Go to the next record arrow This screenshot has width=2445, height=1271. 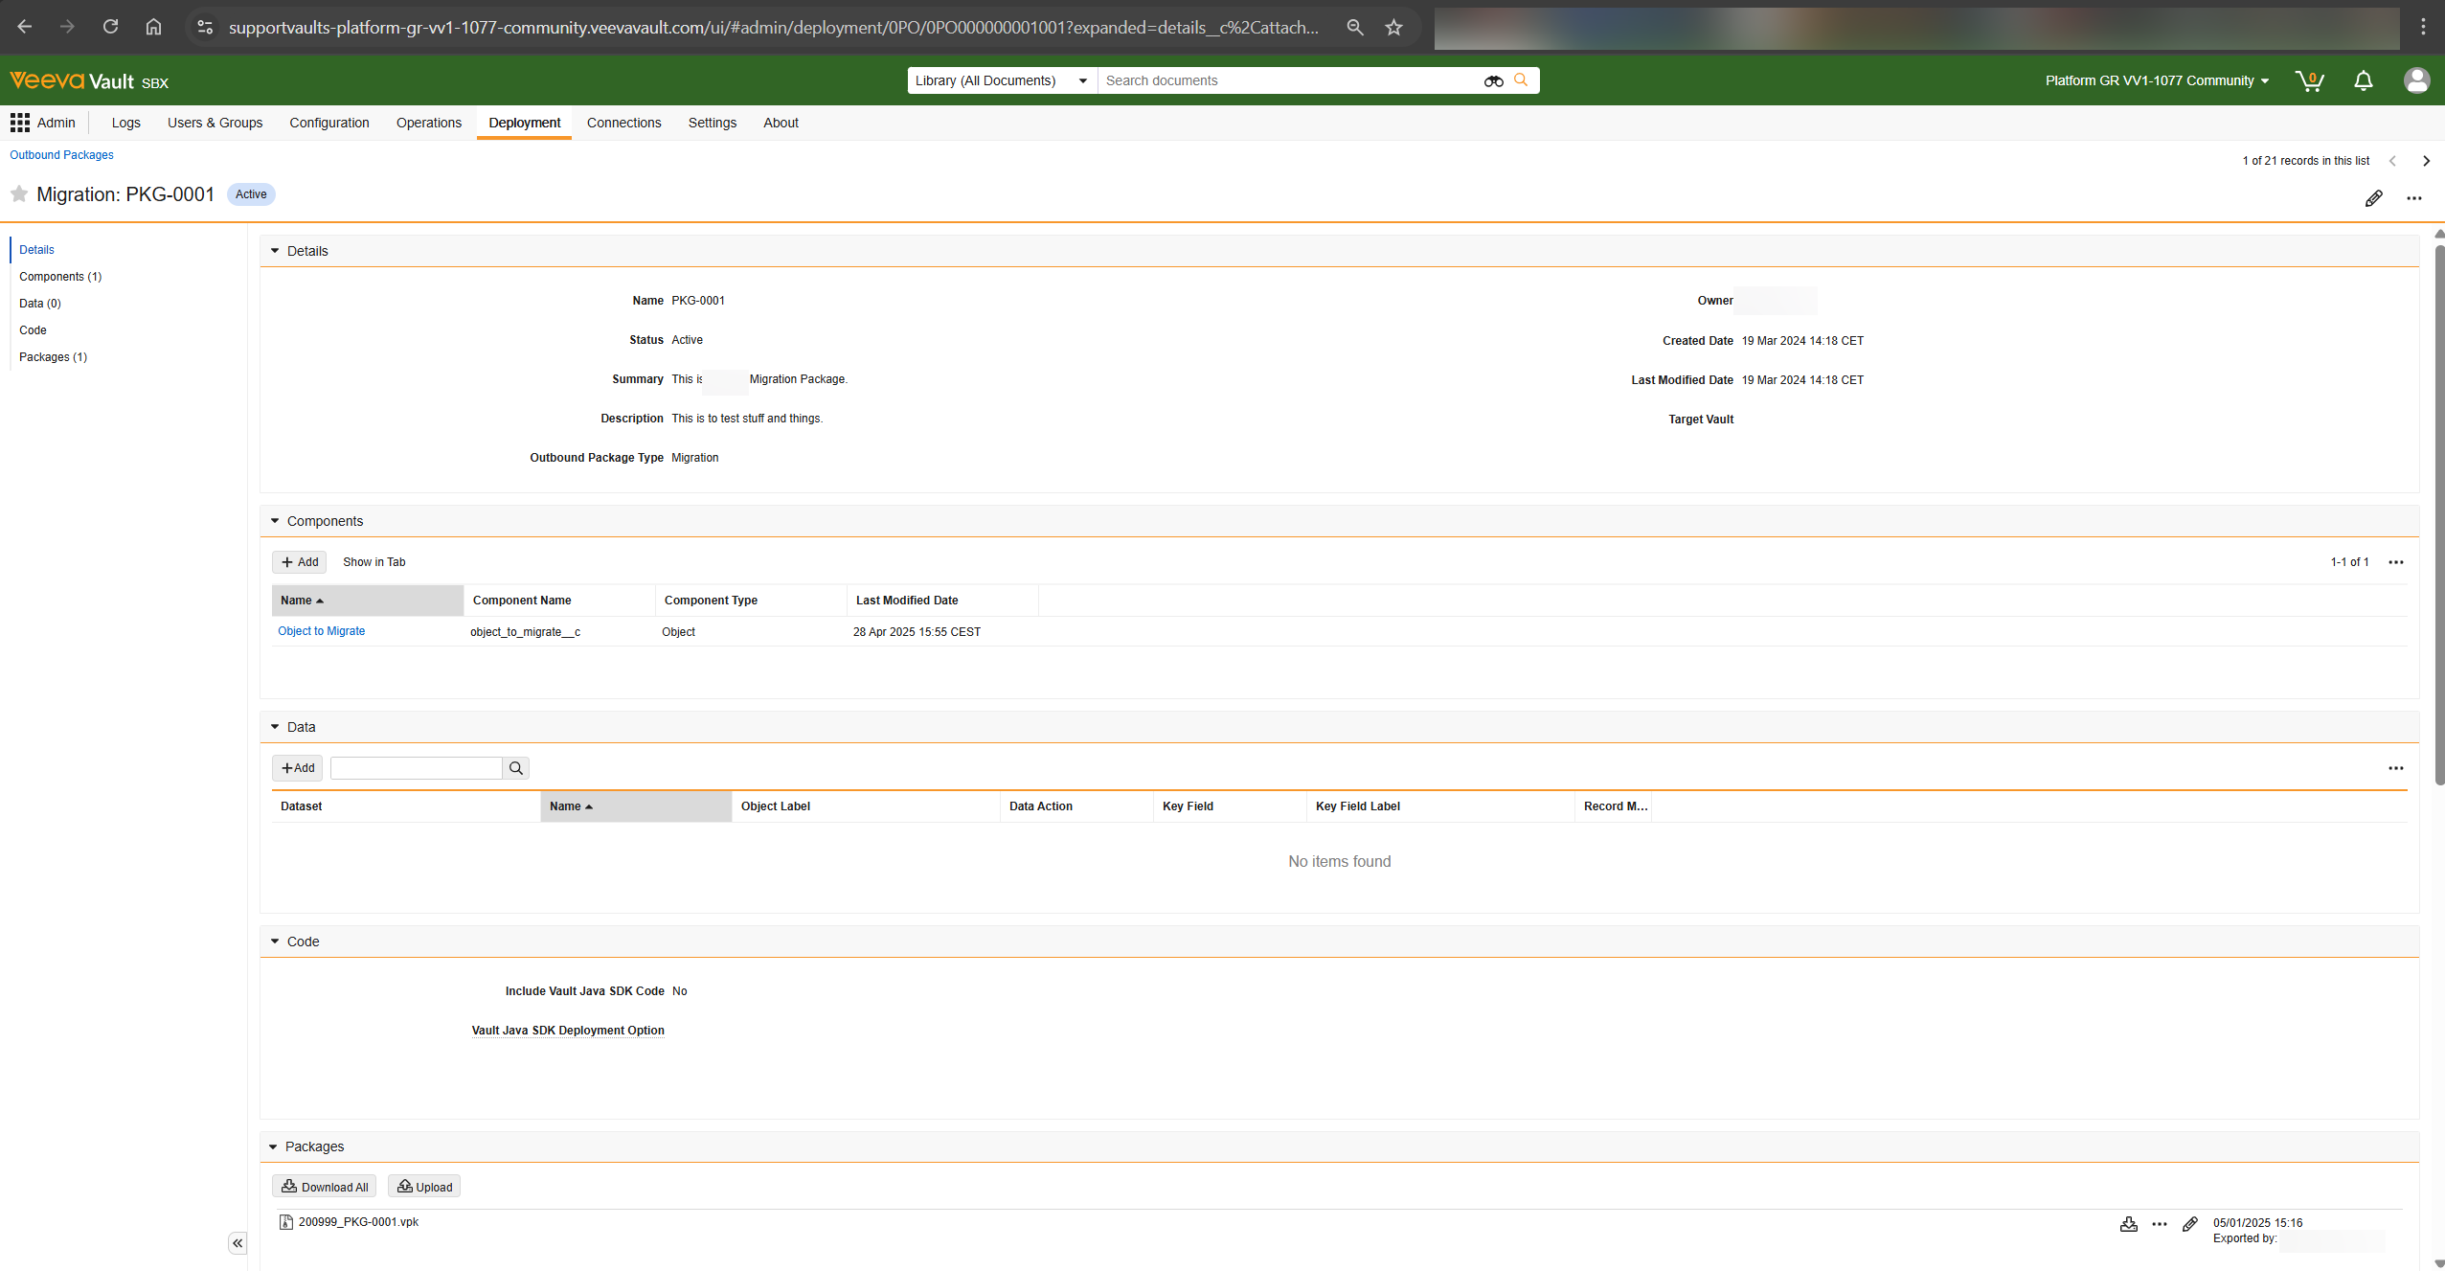tap(2426, 161)
